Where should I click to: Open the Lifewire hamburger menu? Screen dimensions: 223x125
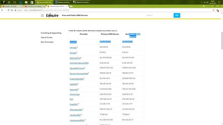pos(42,15)
